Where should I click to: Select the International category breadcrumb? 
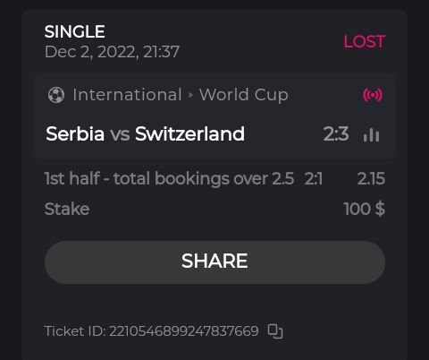click(127, 95)
